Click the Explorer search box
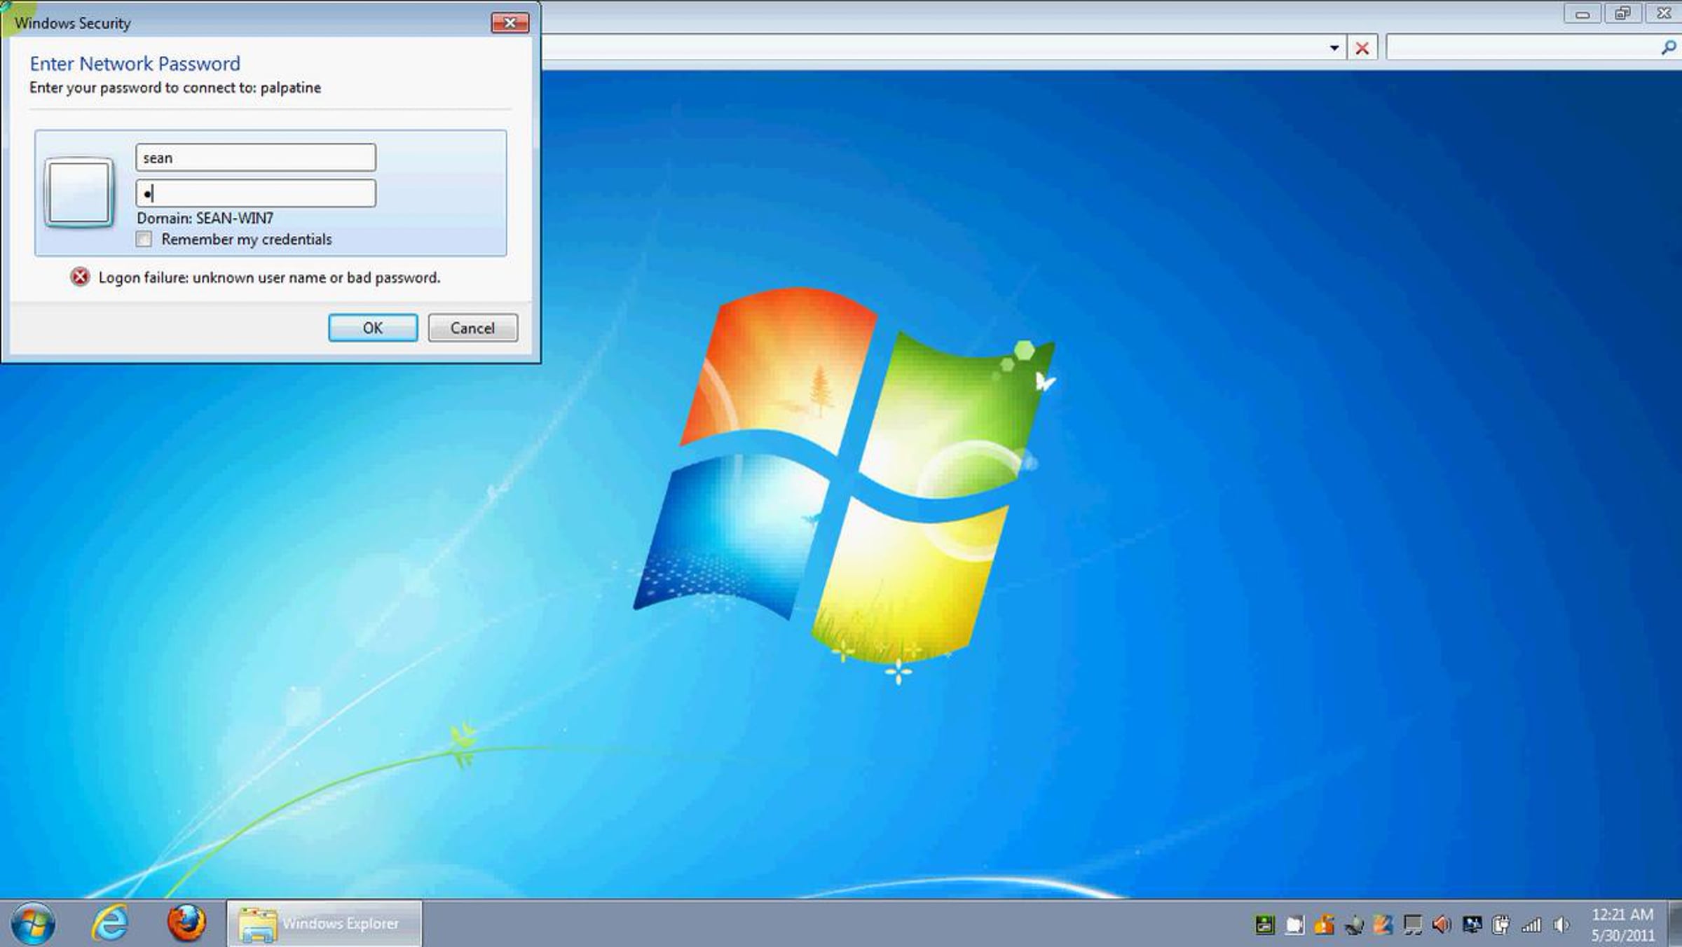1682x947 pixels. tap(1521, 48)
